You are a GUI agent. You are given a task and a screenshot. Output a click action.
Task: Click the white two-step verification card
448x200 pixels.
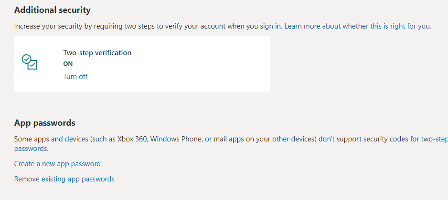pos(142,64)
